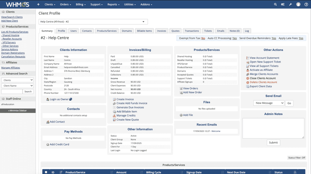Open the Client Name search field dropdown

click(x=17, y=86)
